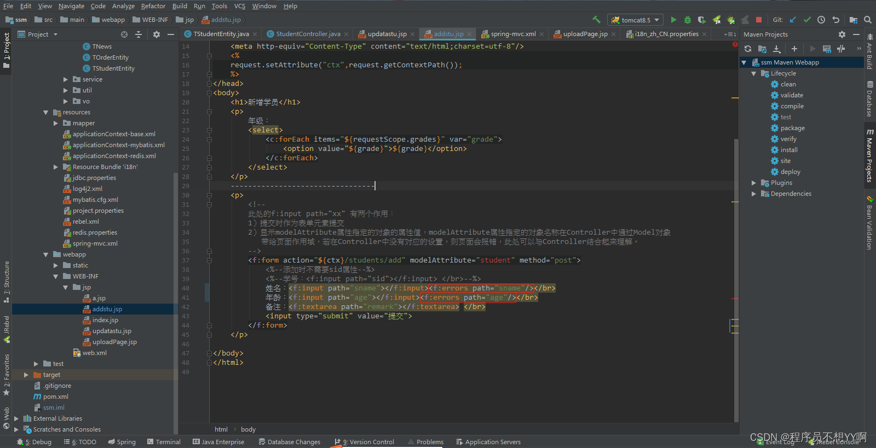The image size is (876, 448).
Task: Open the VCS menu
Action: 240,6
